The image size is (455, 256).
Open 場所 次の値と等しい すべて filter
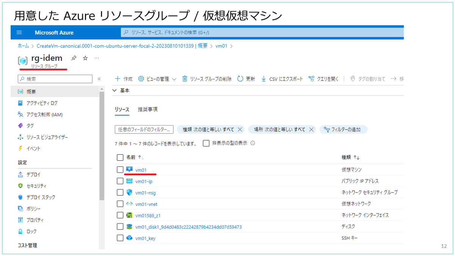[279, 129]
